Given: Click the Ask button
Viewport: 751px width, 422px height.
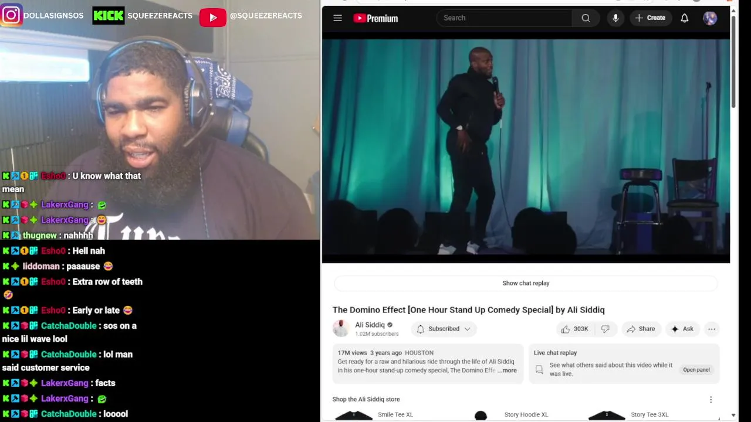Looking at the screenshot, I should 682,329.
